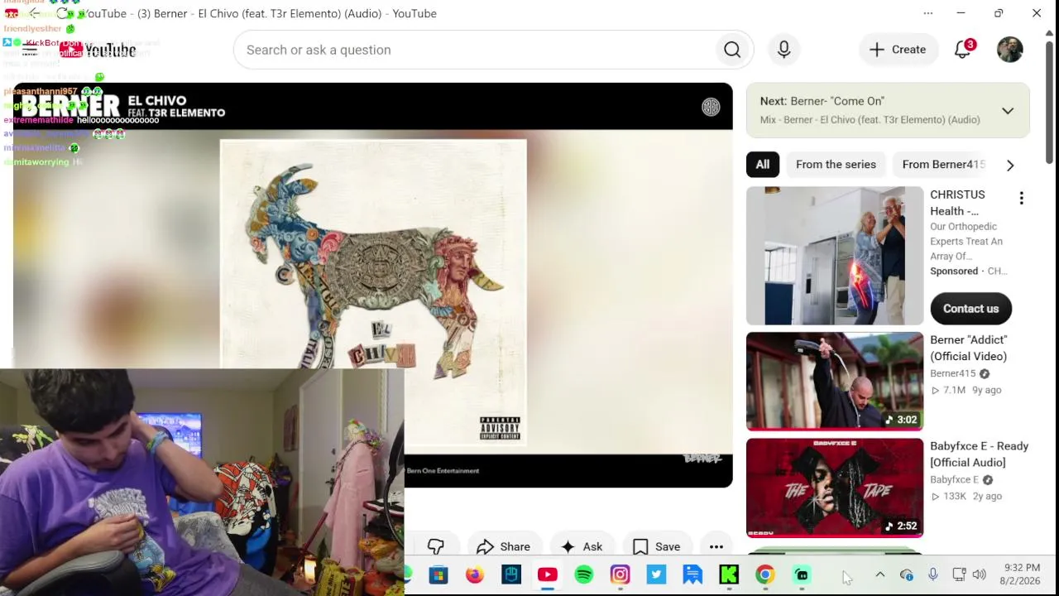Image resolution: width=1059 pixels, height=596 pixels.
Task: Click the cloud sync tray icon
Action: tap(907, 574)
